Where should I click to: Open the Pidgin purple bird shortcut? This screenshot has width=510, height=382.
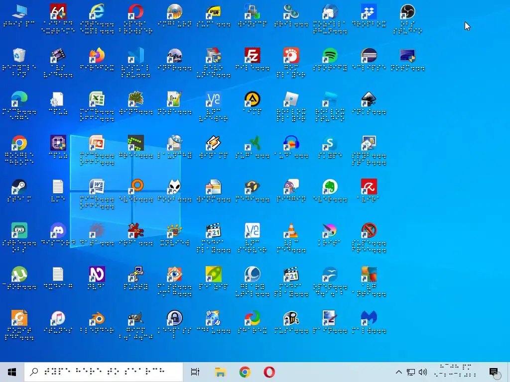coord(291,187)
